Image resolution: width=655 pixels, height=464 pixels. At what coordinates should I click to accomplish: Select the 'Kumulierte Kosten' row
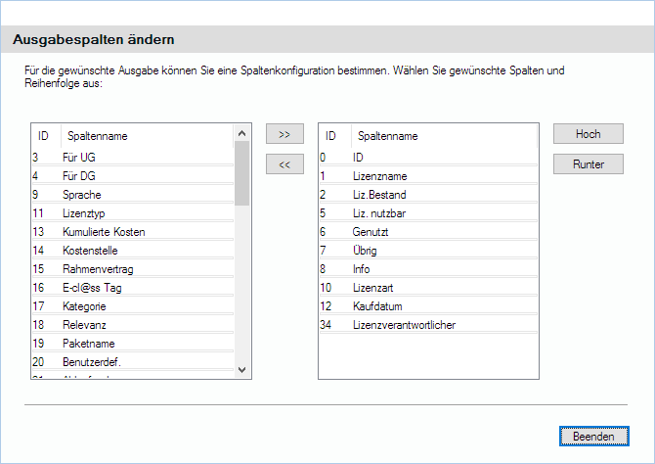133,232
